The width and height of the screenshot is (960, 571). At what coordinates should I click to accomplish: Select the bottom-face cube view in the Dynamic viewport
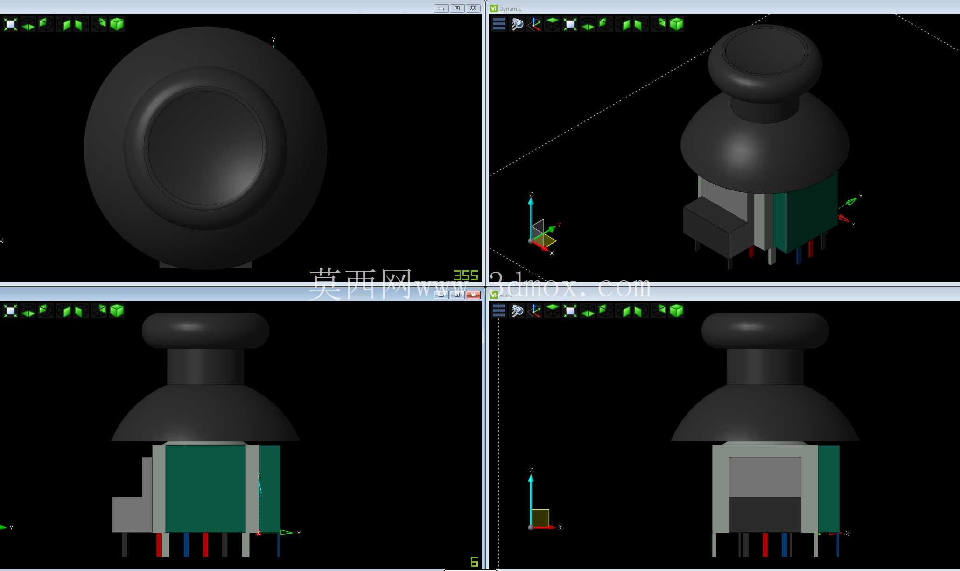588,24
